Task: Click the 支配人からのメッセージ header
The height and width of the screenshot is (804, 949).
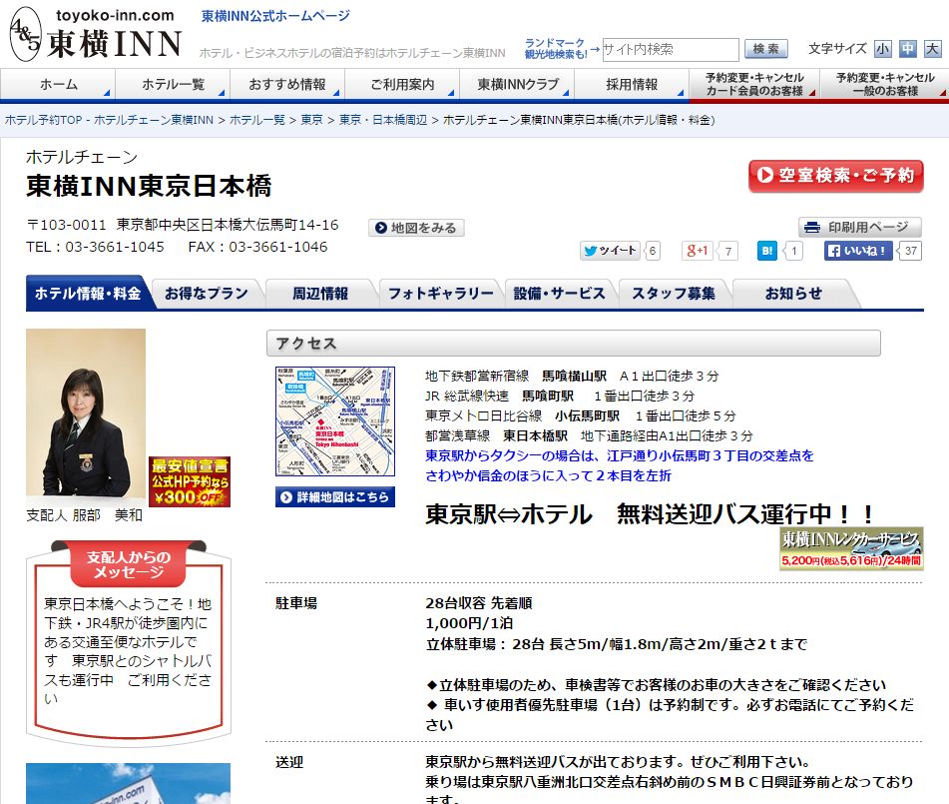Action: pyautogui.click(x=129, y=564)
